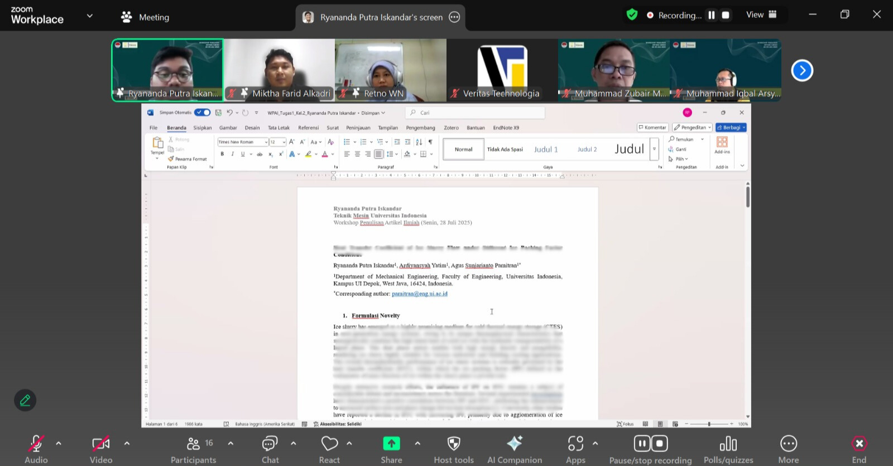
Task: Open the Apps panel
Action: pyautogui.click(x=575, y=444)
